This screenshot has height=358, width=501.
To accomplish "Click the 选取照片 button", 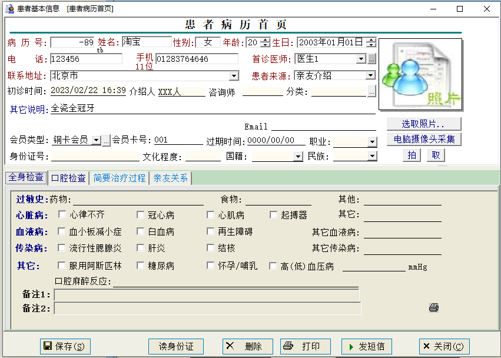I will click(424, 124).
